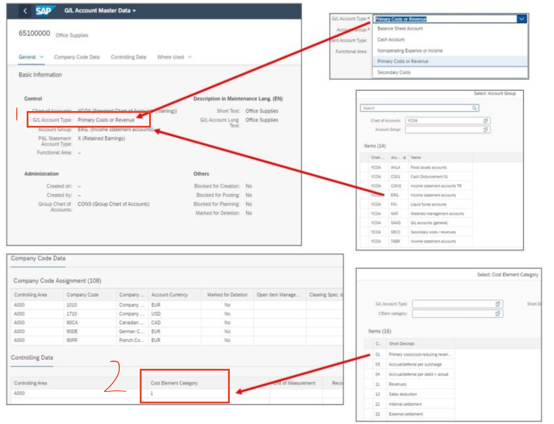Click the Marked for Deletion column header
Screen dimensions: 554x424
coord(227,295)
